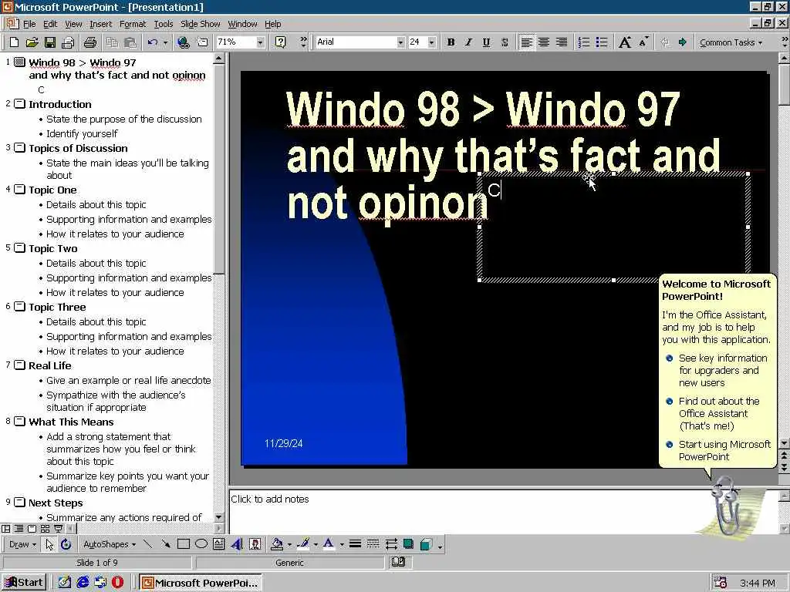This screenshot has height=592, width=790.
Task: Switch to Outline View button
Action: [x=19, y=529]
